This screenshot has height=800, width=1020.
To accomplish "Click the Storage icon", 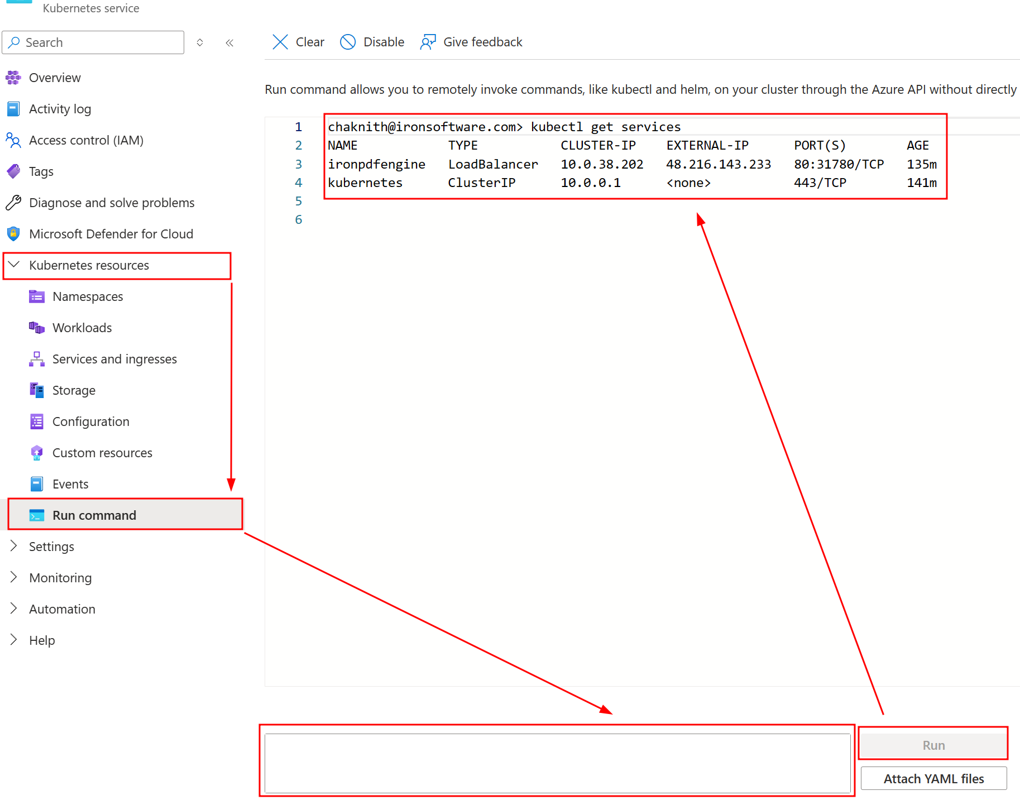I will [37, 390].
